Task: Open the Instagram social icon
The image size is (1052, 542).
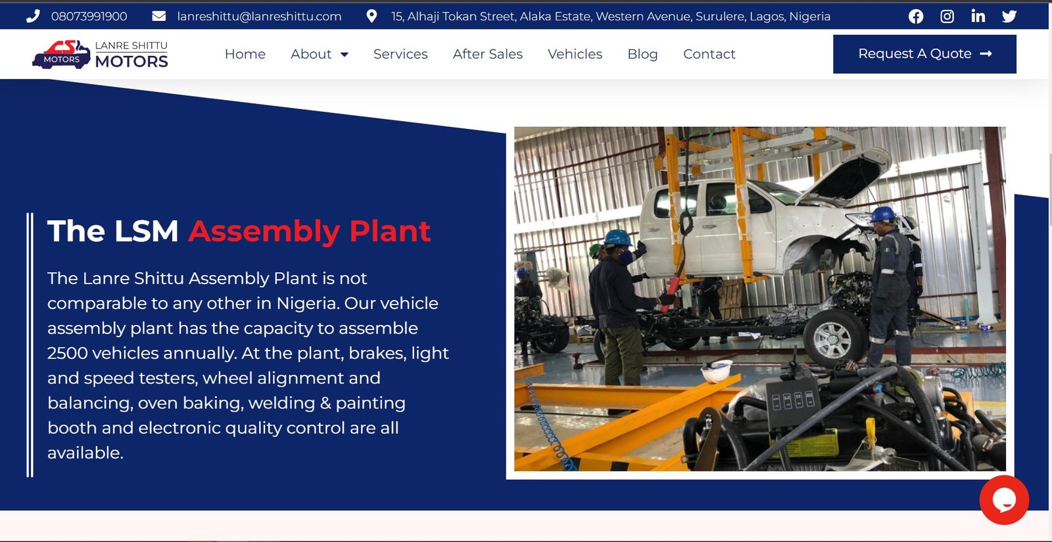Action: click(x=947, y=16)
